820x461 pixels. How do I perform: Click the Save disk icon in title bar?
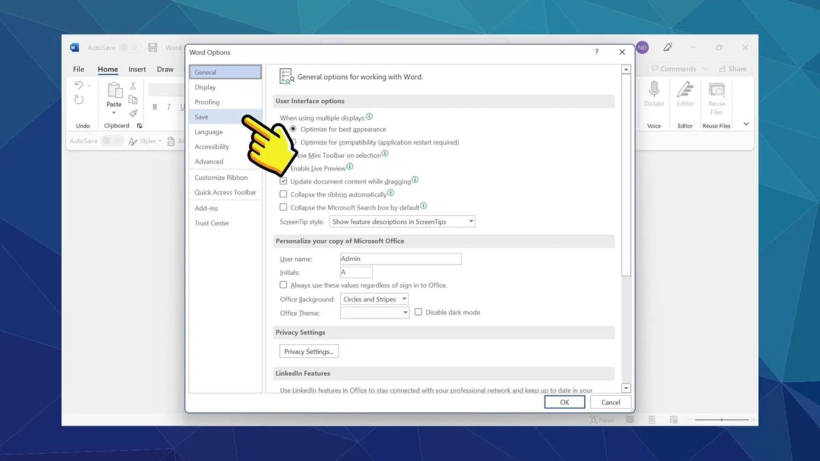point(153,48)
